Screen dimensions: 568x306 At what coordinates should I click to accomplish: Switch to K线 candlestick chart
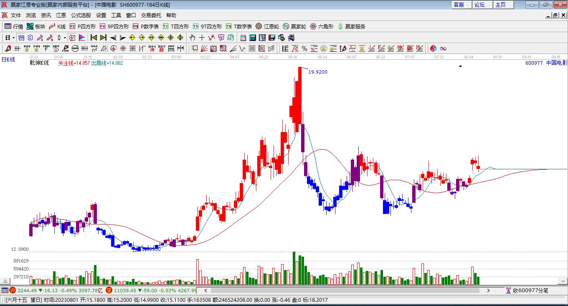tap(57, 26)
